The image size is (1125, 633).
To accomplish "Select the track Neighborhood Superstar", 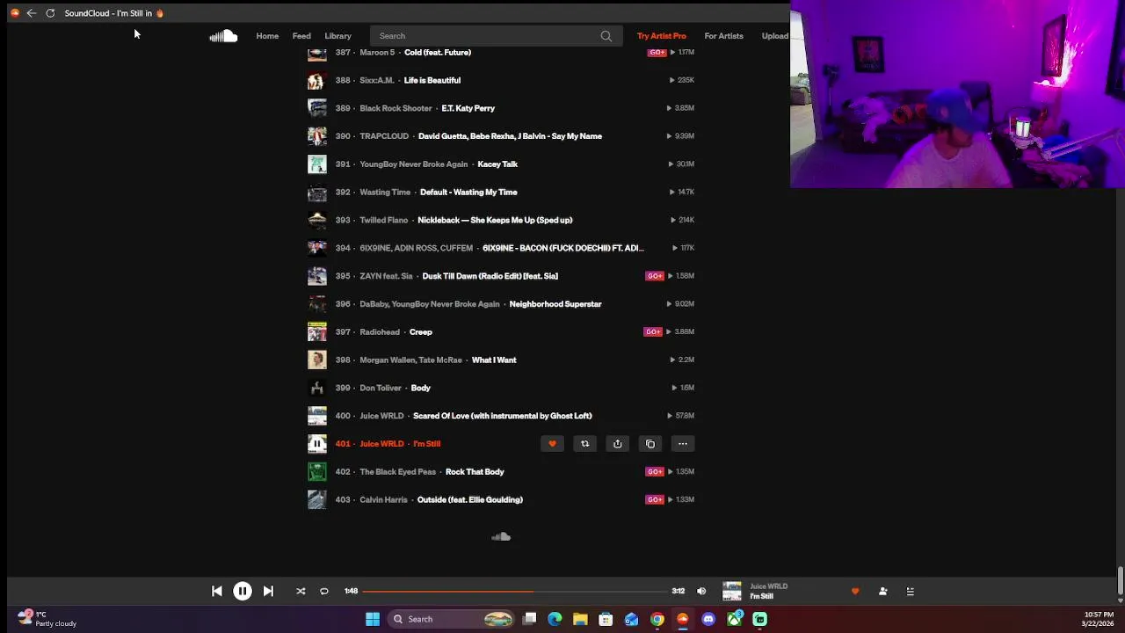I will (555, 304).
